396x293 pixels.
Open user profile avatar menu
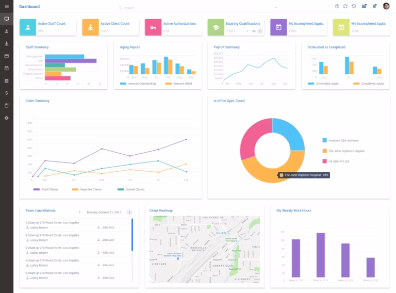click(x=386, y=6)
